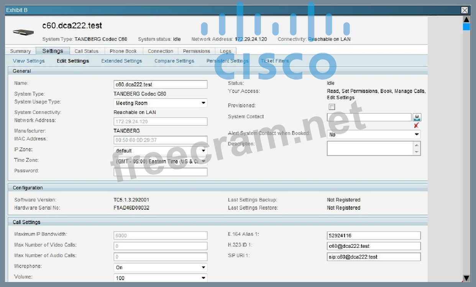Open the System Usage Type dropdown
The image size is (476, 287).
(x=161, y=103)
